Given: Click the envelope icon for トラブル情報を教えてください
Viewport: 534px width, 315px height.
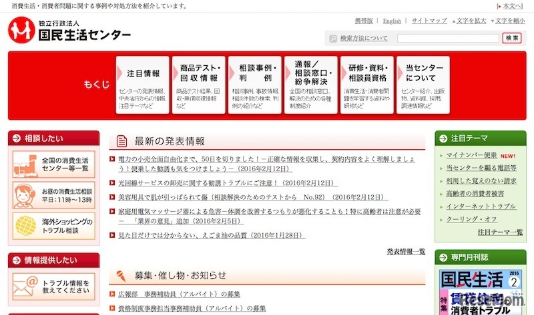Looking at the screenshot, I should pyautogui.click(x=26, y=286).
